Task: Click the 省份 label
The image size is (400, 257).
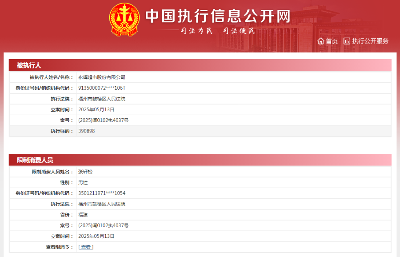Action: pos(67,215)
